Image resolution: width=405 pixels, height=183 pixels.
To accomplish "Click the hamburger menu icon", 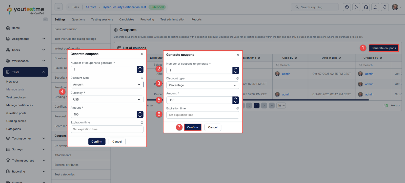I will pos(58,7).
